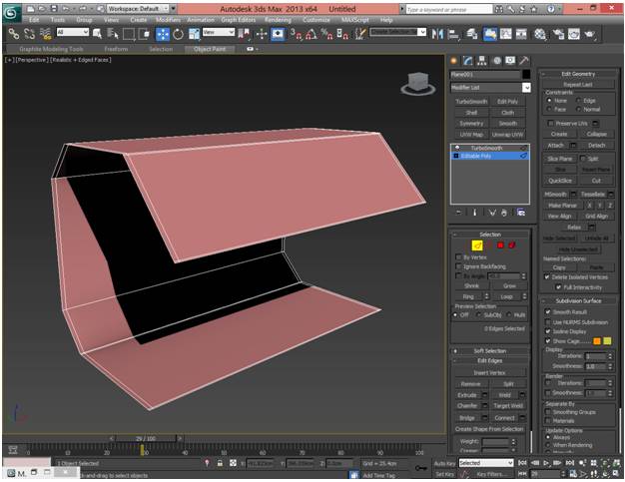Click the Render teapot icon

(x=589, y=34)
